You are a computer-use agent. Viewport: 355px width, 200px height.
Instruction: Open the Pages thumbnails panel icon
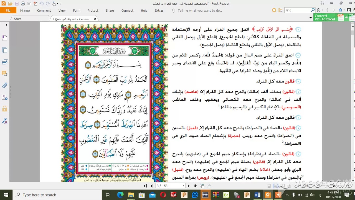coord(5,50)
